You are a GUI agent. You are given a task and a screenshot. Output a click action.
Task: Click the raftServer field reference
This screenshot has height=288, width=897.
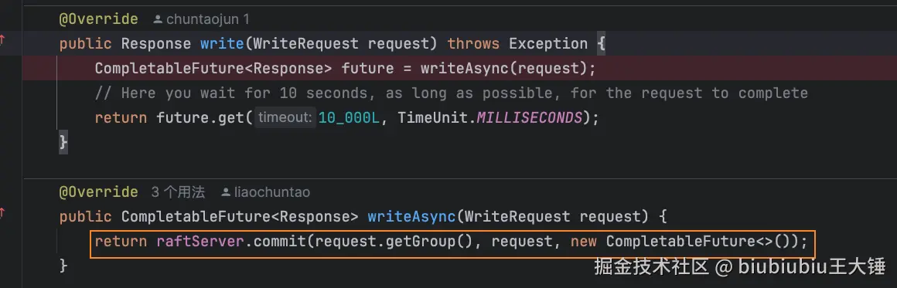pos(200,242)
